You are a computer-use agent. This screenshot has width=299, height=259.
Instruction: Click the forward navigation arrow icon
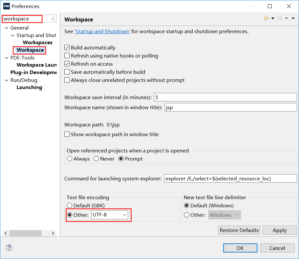point(280,18)
